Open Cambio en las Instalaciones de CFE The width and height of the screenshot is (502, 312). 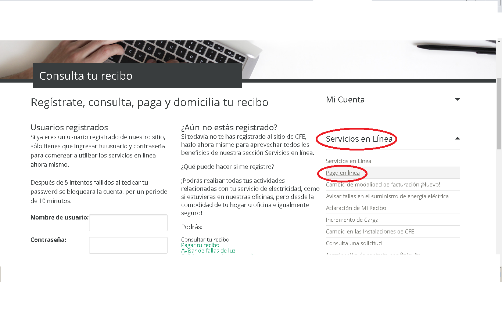point(370,231)
